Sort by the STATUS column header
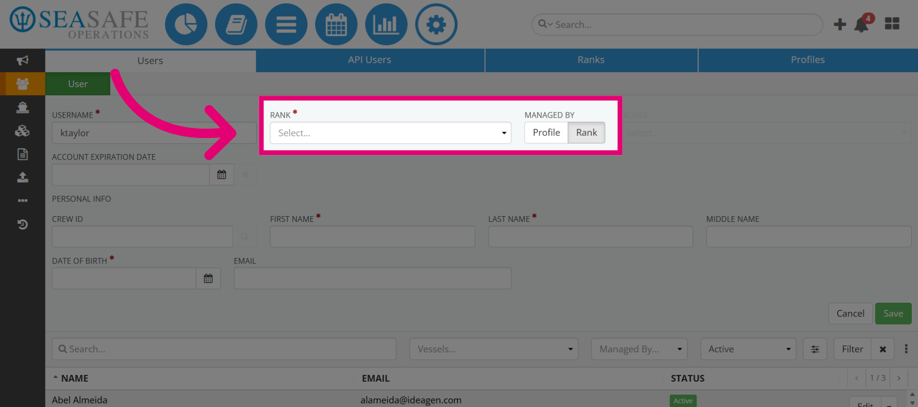918x407 pixels. point(688,378)
